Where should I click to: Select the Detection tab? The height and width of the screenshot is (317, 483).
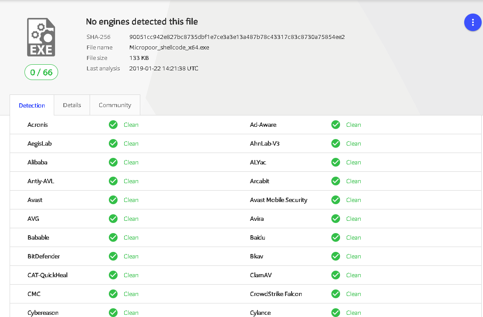32,105
